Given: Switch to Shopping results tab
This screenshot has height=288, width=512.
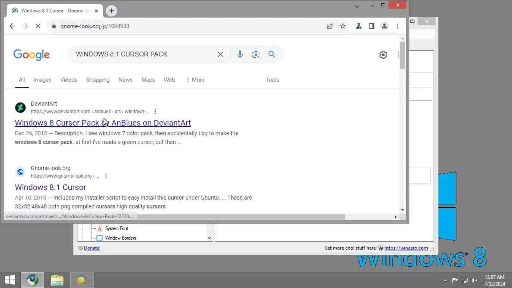Looking at the screenshot, I should pos(98,80).
